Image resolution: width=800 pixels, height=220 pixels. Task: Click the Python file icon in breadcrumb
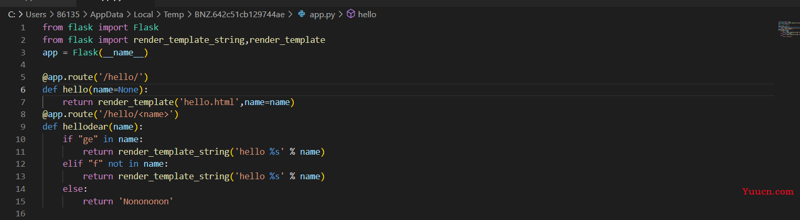pos(302,14)
